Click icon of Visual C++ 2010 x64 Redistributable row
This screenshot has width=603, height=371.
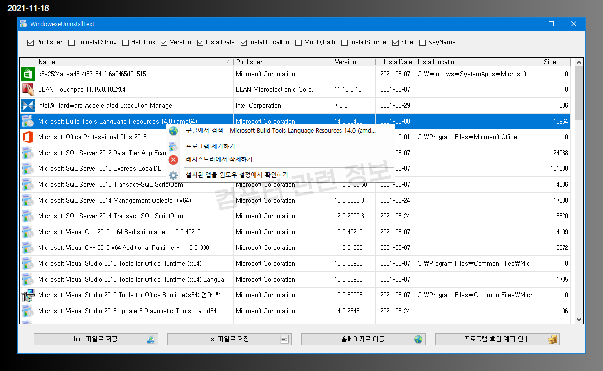tap(28, 232)
